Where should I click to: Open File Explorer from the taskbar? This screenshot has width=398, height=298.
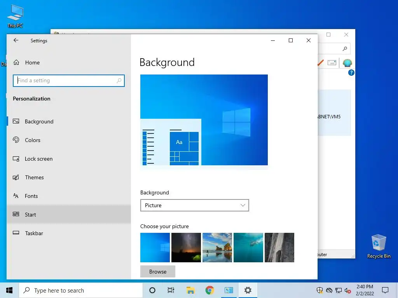pos(190,290)
